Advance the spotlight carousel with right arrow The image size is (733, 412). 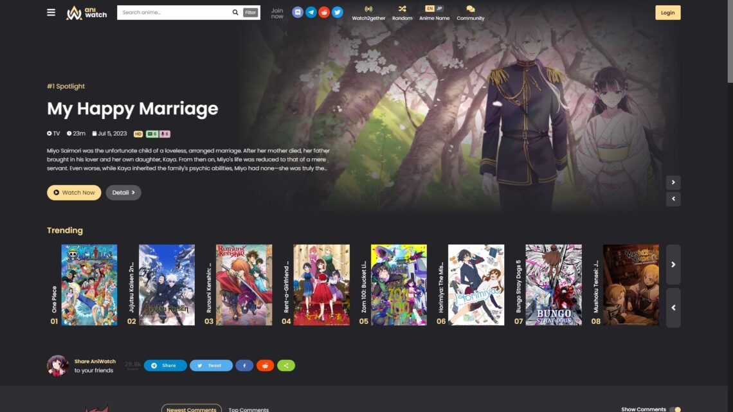point(673,183)
